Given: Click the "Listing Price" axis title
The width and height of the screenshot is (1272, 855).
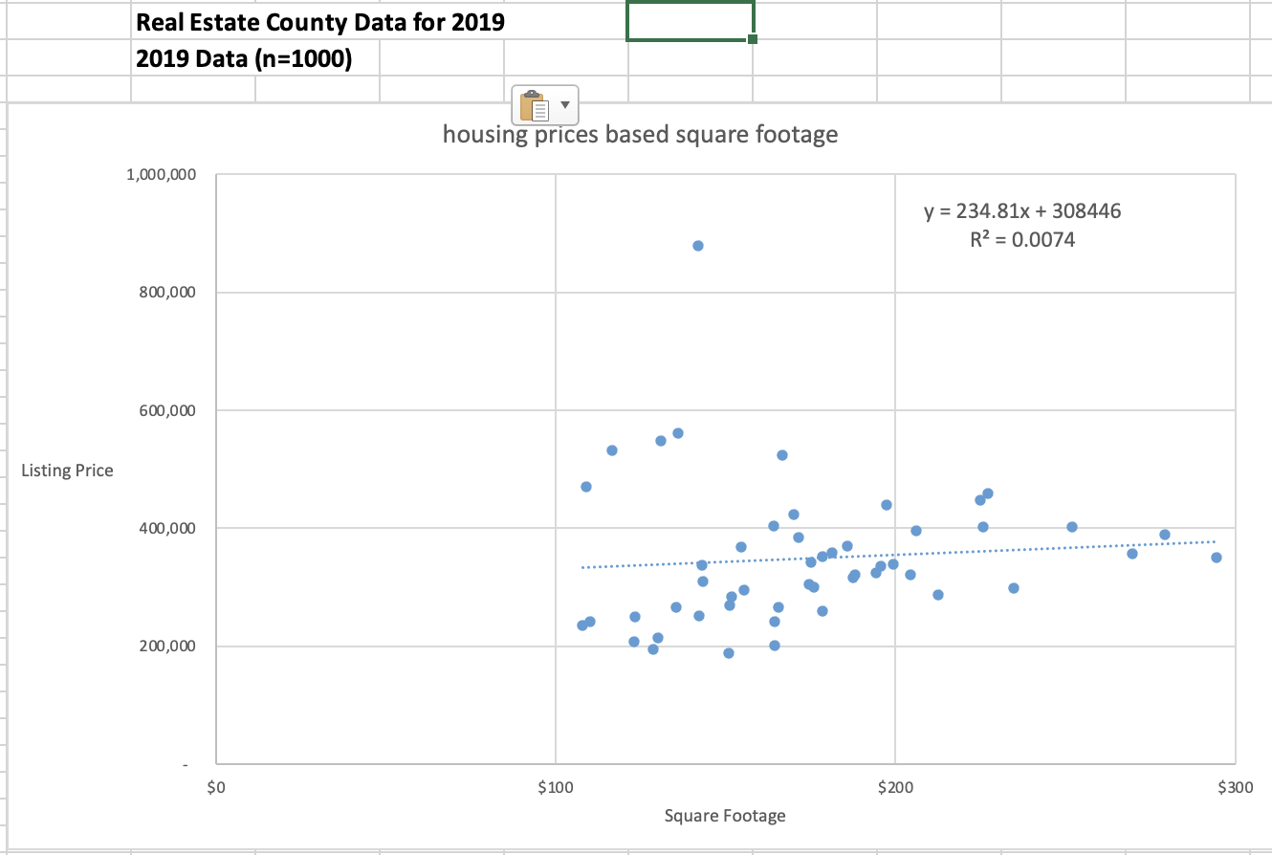Looking at the screenshot, I should pos(67,470).
